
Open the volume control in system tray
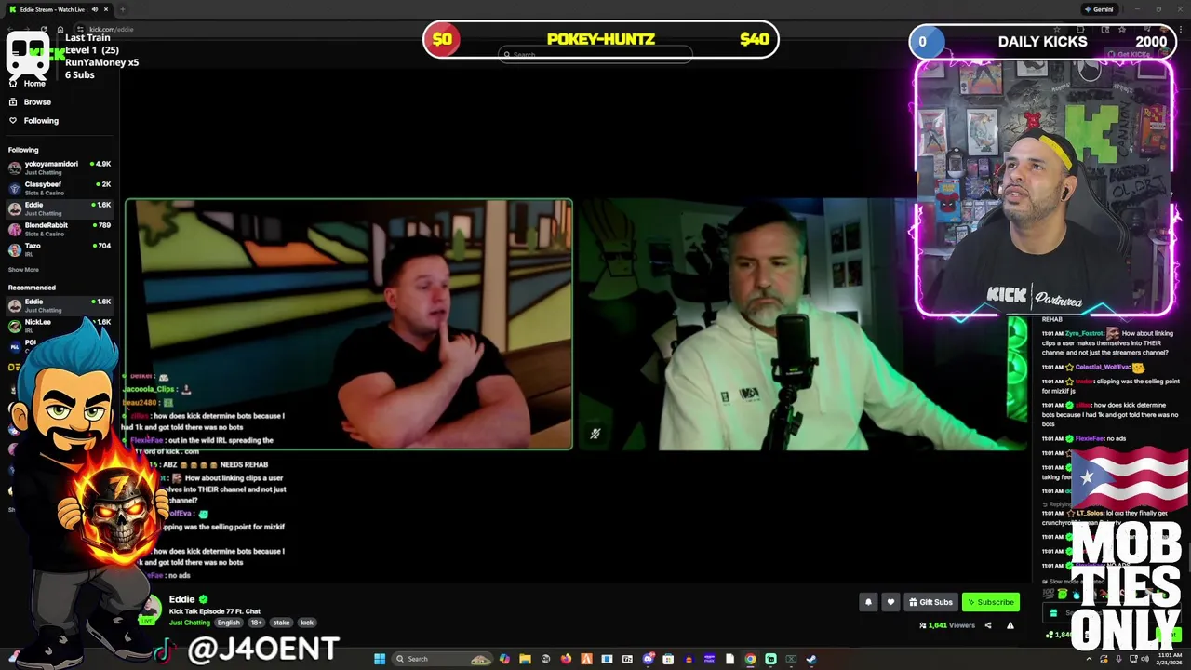tap(1144, 659)
